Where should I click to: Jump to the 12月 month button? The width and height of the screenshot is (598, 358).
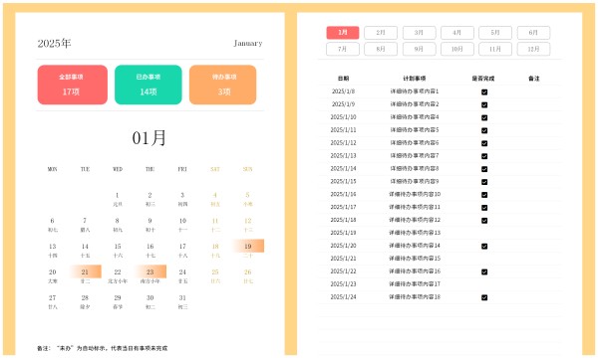[533, 49]
